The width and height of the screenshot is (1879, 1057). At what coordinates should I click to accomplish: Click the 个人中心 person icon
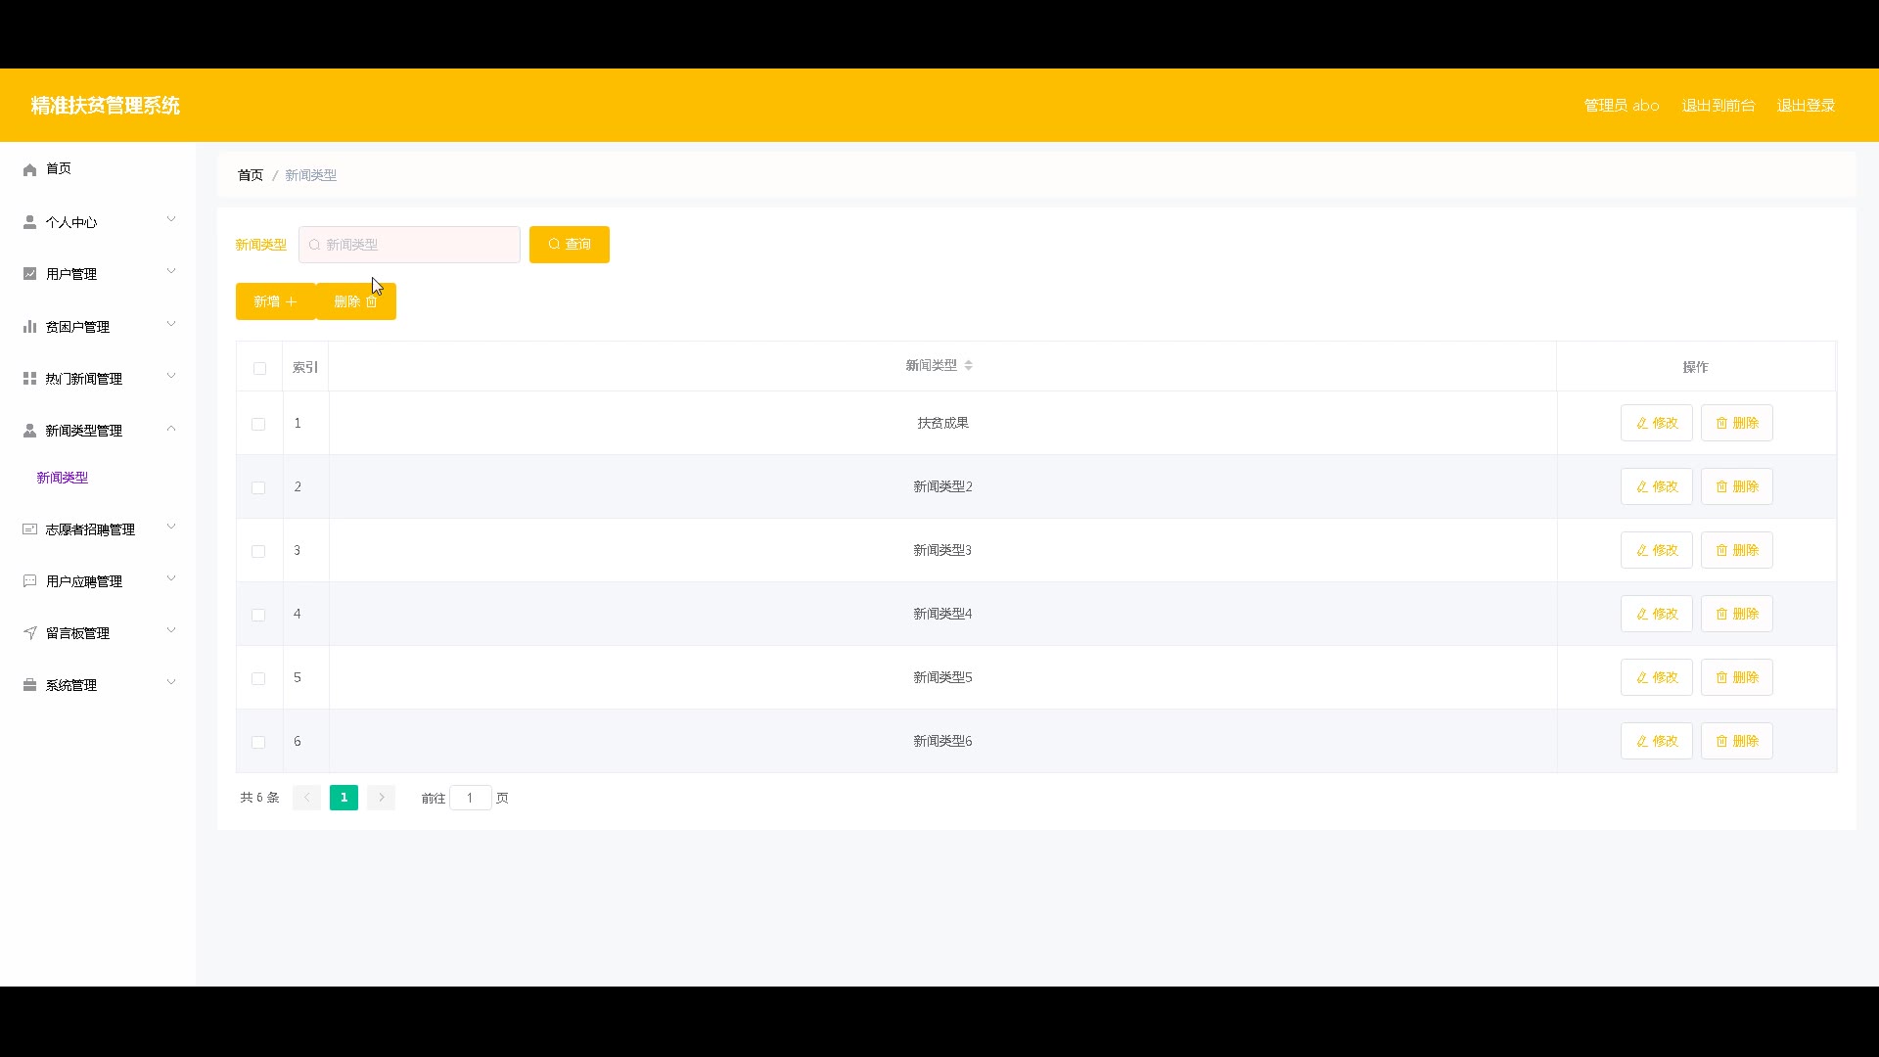click(x=29, y=222)
